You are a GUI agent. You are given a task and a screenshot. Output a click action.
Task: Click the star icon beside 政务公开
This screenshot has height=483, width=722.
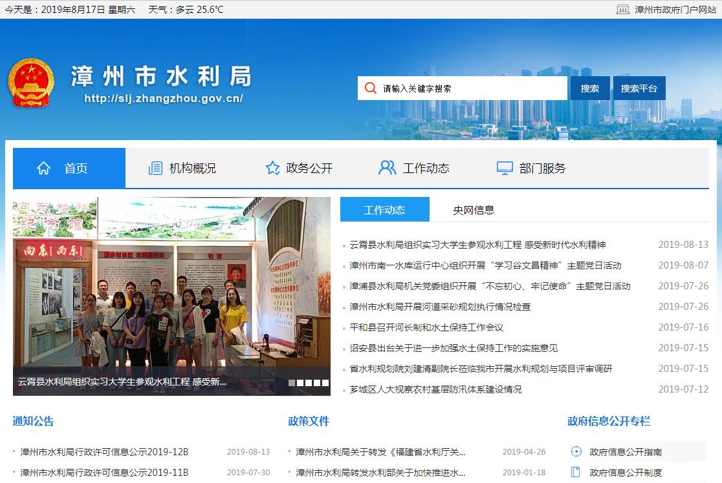pyautogui.click(x=272, y=169)
